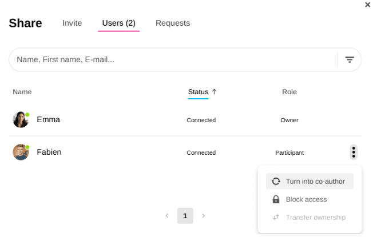This screenshot has height=237, width=373.
Task: Open the Requests tab
Action: pyautogui.click(x=173, y=23)
